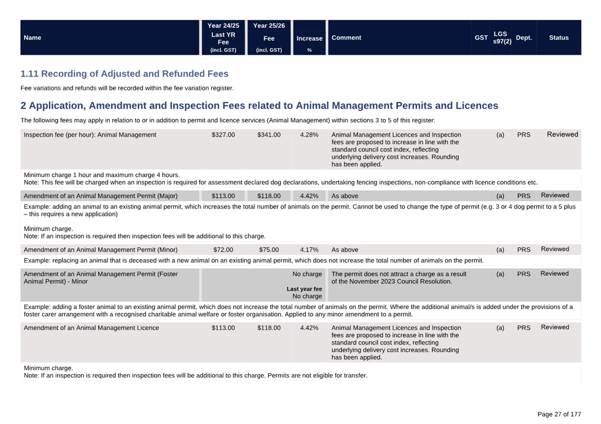Click the $72.00 last year fee
The width and height of the screenshot is (601, 424).
click(223, 249)
